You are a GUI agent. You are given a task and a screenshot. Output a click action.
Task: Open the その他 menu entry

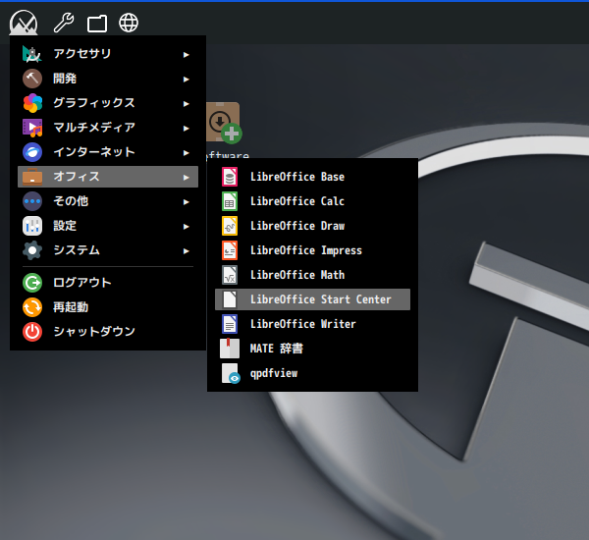pos(108,201)
